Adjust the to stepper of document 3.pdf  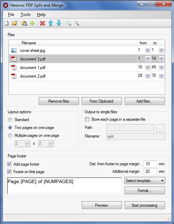(162, 59)
